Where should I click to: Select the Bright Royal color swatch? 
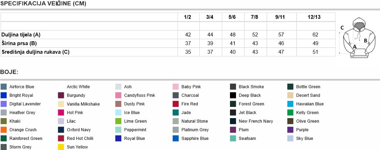coord(4,95)
